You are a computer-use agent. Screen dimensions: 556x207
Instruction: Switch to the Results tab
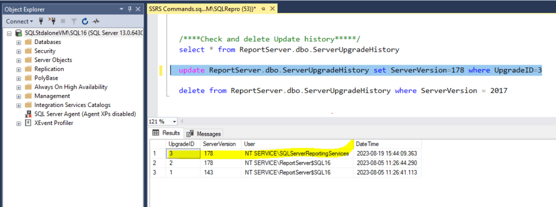point(166,133)
